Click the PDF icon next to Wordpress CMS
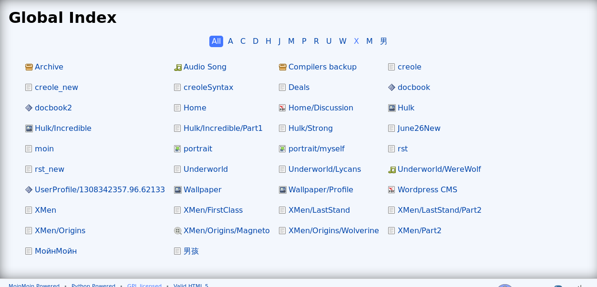This screenshot has width=597, height=287. click(x=391, y=190)
